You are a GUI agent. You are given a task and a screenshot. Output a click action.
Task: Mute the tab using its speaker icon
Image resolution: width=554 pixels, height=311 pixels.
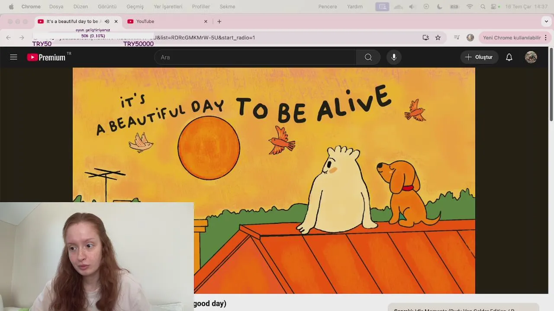107,21
